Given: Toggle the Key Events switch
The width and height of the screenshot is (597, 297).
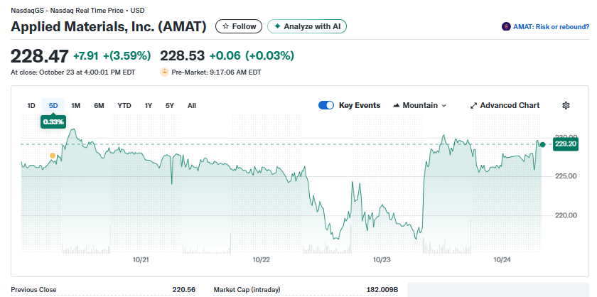Looking at the screenshot, I should tap(326, 105).
